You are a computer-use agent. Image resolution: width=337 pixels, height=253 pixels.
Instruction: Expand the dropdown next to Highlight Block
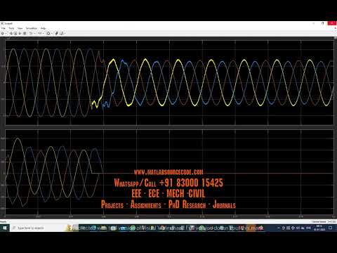[35, 33]
